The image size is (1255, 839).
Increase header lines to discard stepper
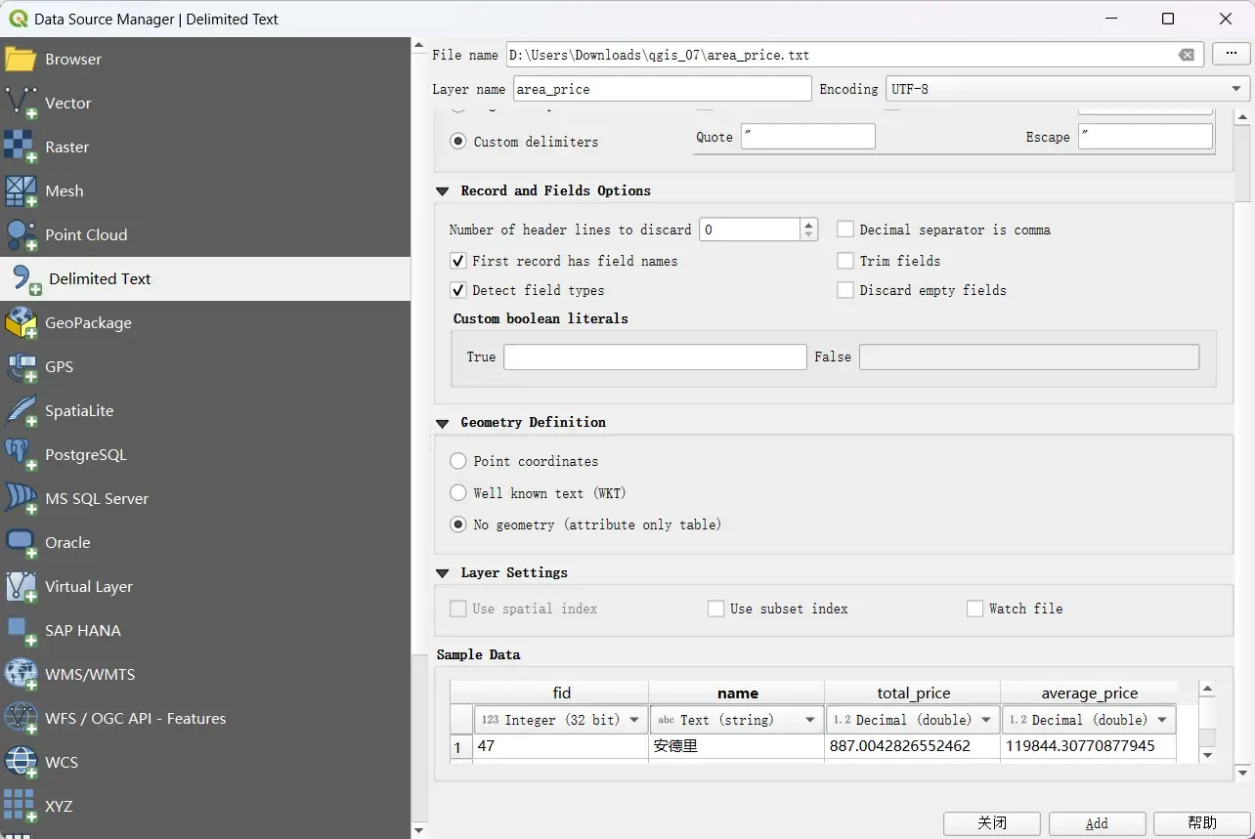coord(808,224)
